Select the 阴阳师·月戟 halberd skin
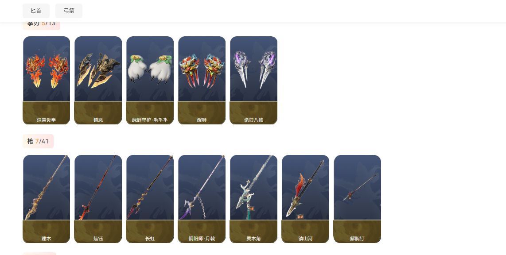 202,199
